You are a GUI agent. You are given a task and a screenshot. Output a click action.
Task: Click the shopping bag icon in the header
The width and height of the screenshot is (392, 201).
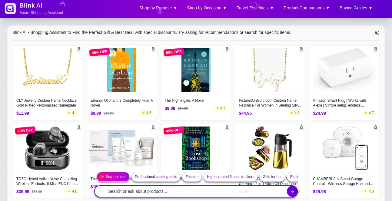[62, 5]
